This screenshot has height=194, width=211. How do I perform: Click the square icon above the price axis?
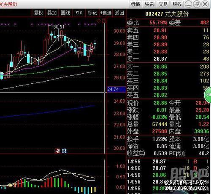coord(104,21)
